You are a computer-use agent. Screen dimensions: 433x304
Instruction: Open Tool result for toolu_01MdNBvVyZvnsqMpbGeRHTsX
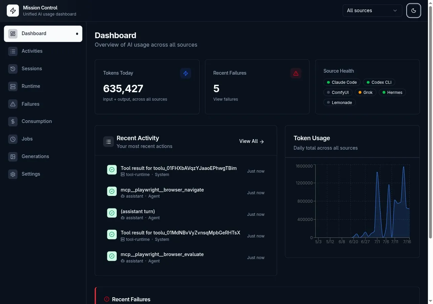pyautogui.click(x=180, y=233)
